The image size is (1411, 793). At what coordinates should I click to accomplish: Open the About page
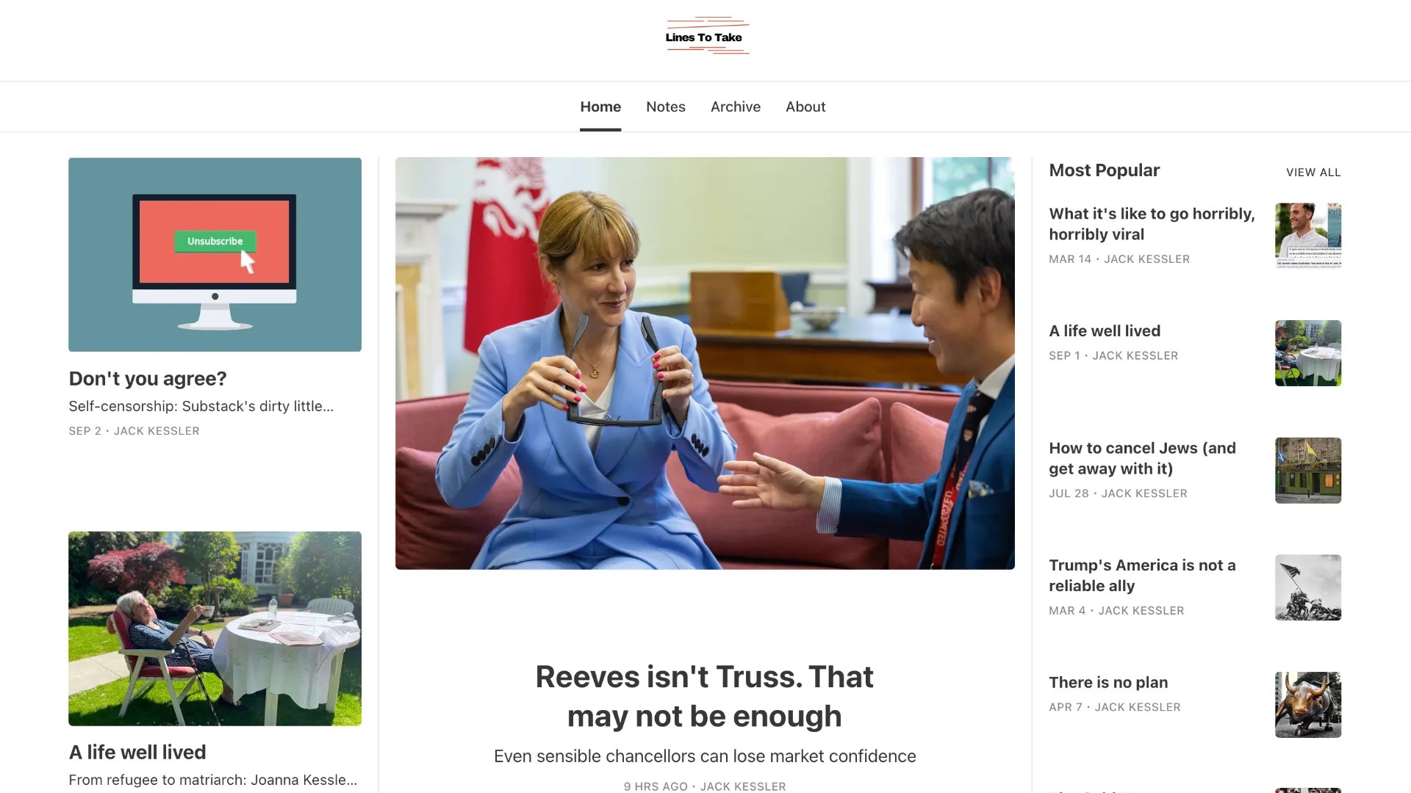[805, 106]
